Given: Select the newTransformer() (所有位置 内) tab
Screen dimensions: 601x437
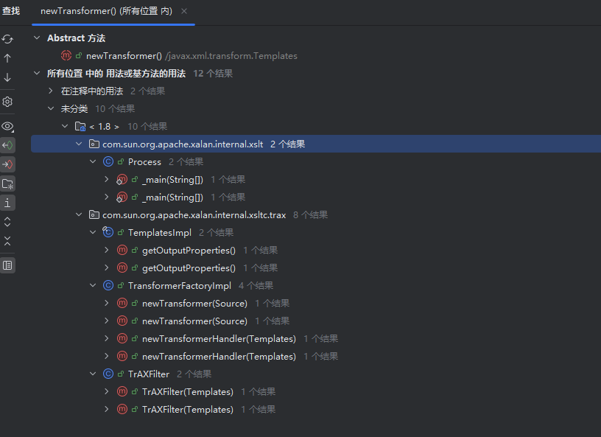Looking at the screenshot, I should [x=107, y=11].
